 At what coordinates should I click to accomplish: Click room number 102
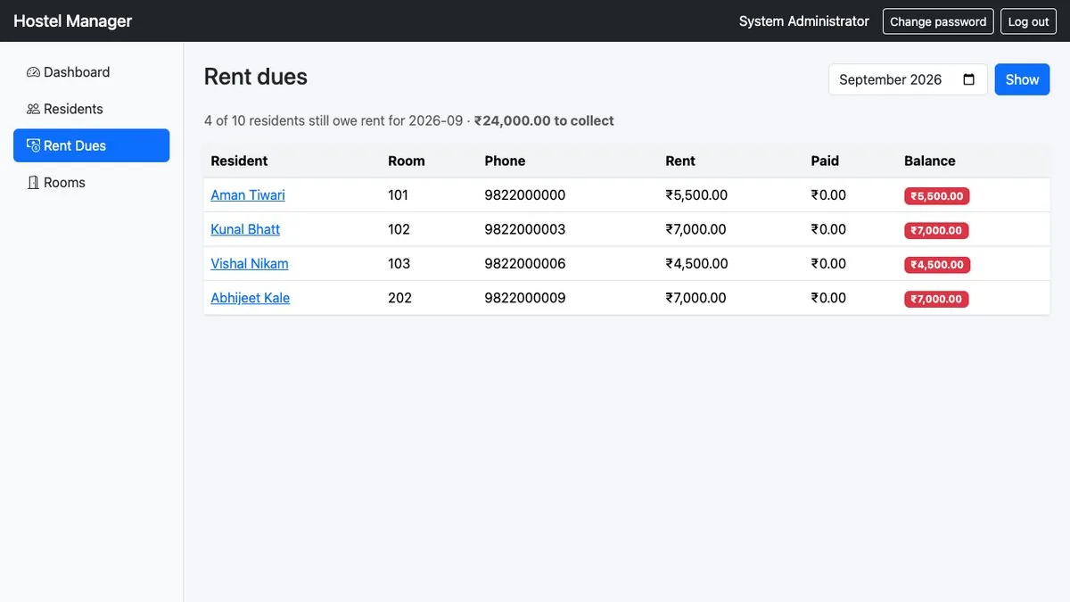(x=399, y=229)
